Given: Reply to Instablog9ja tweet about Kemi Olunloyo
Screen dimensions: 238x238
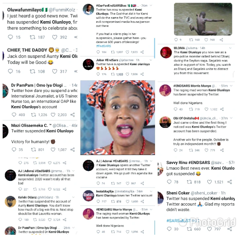Looking at the screenshot, I should tap(98, 201).
